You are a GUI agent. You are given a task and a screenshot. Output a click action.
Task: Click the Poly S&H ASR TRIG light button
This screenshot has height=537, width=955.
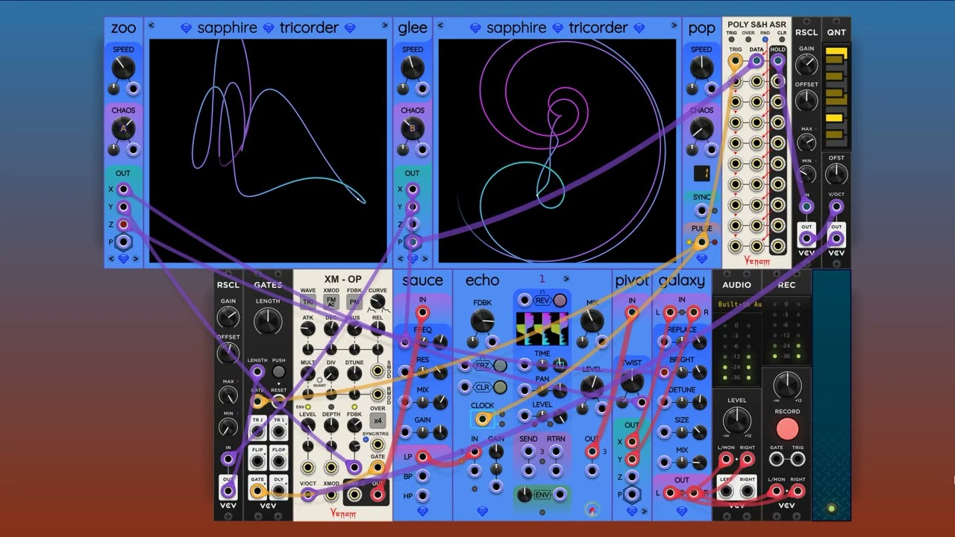click(x=732, y=40)
